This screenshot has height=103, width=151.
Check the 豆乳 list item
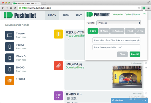(68, 98)
